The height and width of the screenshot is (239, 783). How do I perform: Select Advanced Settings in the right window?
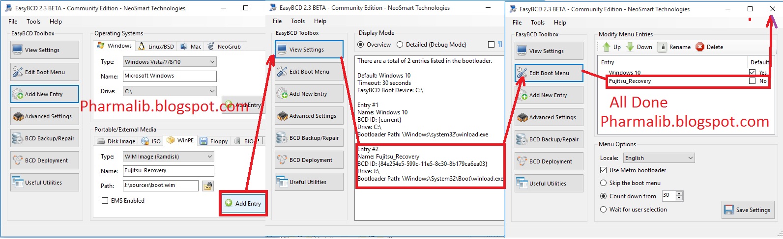coord(549,117)
